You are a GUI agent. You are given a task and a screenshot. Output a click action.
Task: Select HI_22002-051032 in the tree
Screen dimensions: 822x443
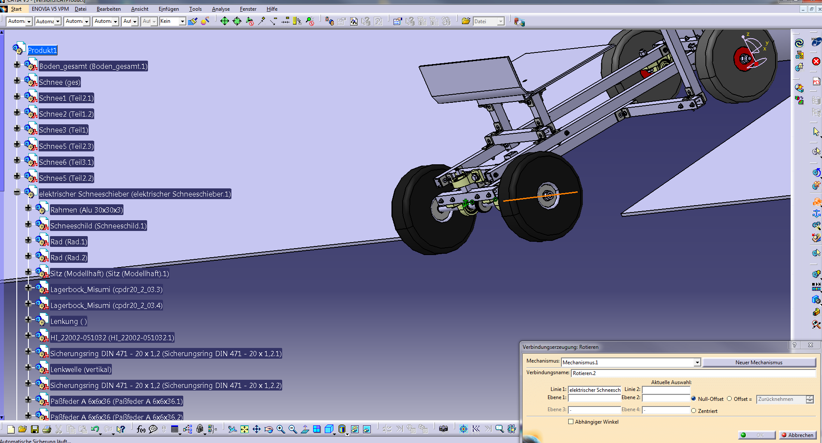coord(112,338)
